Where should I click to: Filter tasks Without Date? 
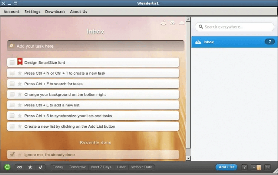tap(142, 167)
